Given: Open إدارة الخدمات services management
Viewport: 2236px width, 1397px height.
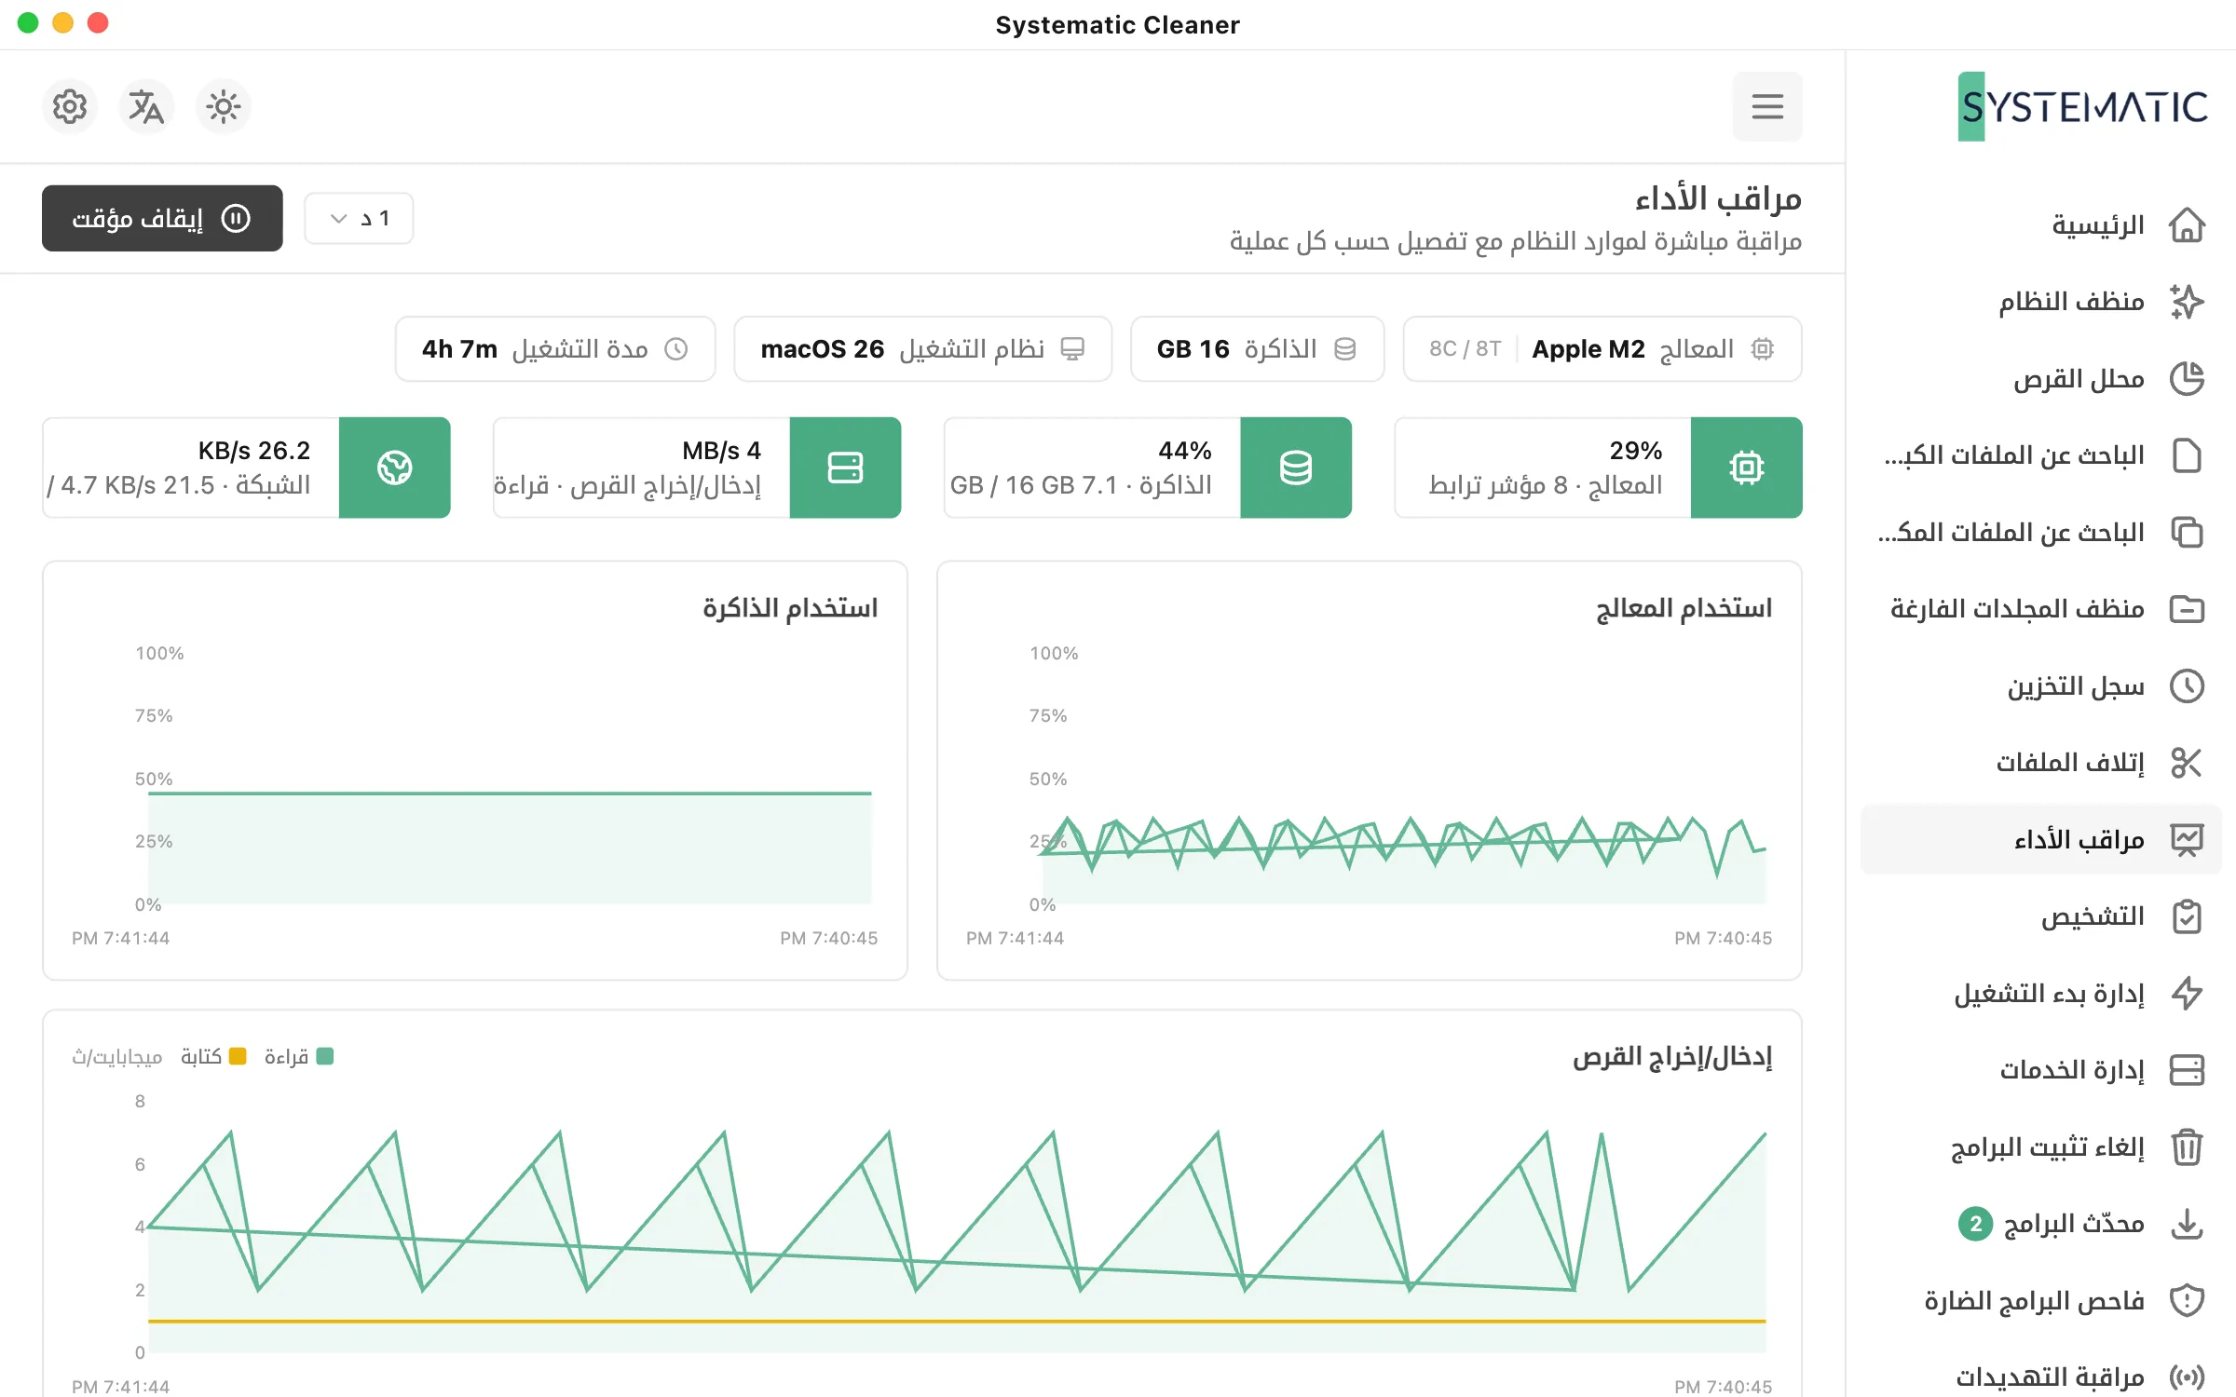Looking at the screenshot, I should click(x=2071, y=1070).
